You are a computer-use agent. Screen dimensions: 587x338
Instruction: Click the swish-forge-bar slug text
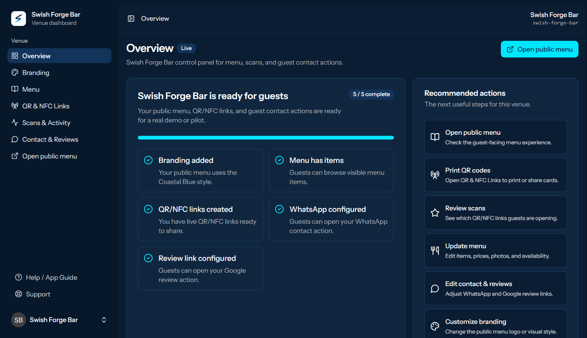(555, 23)
